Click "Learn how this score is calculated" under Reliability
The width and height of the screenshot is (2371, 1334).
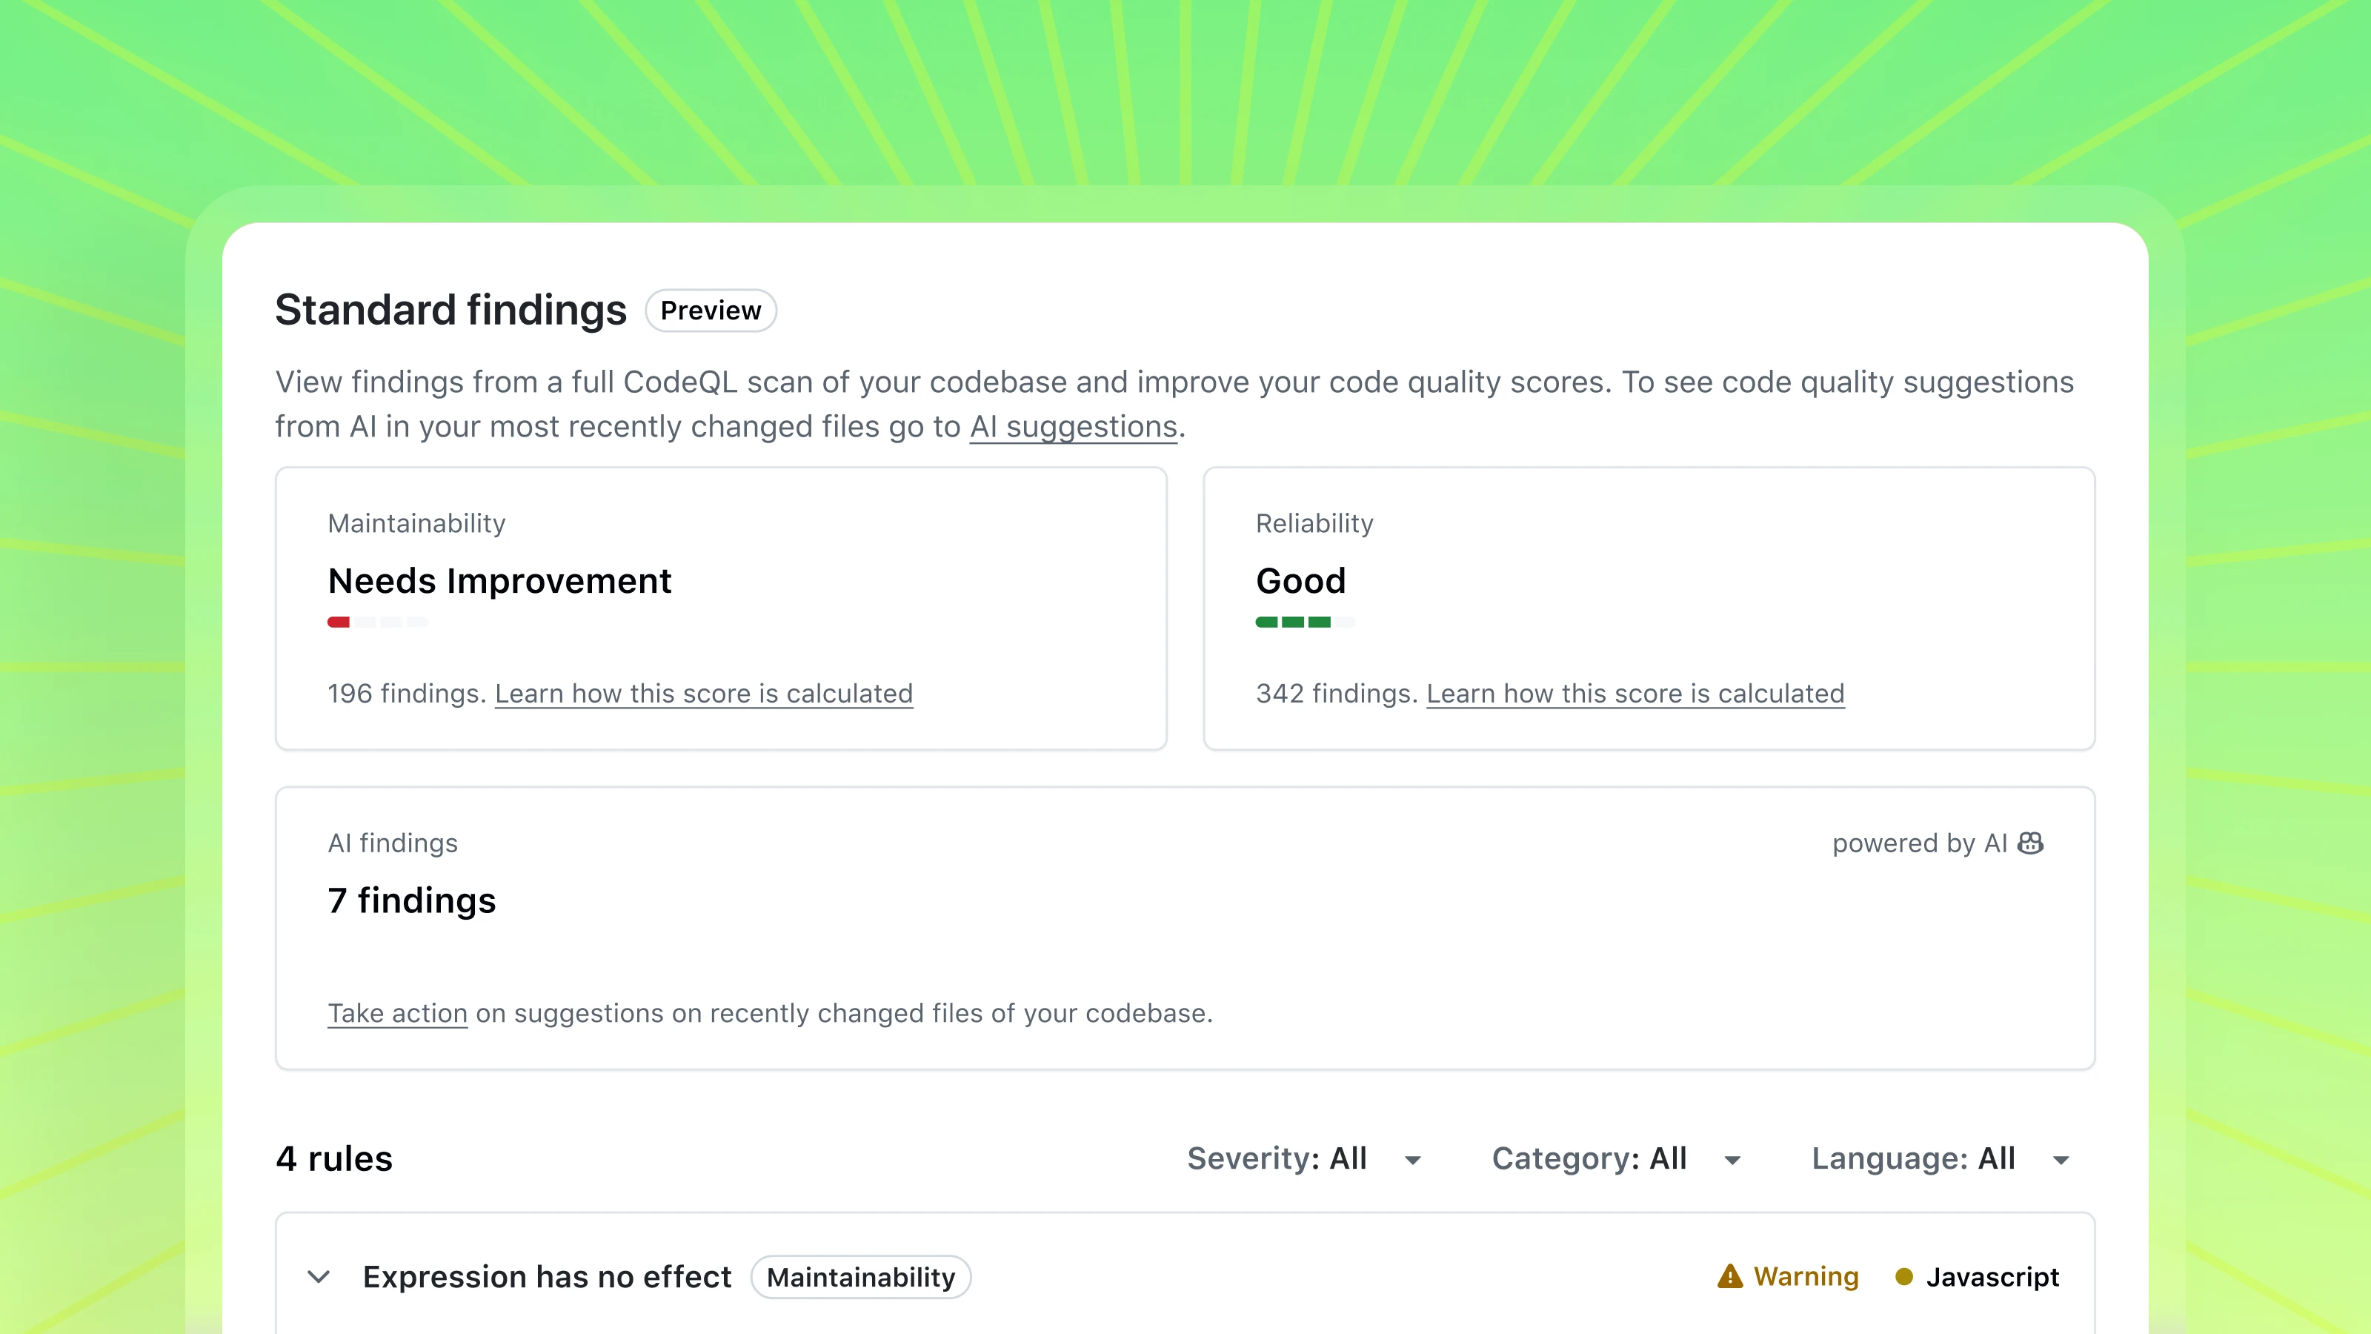click(1635, 693)
